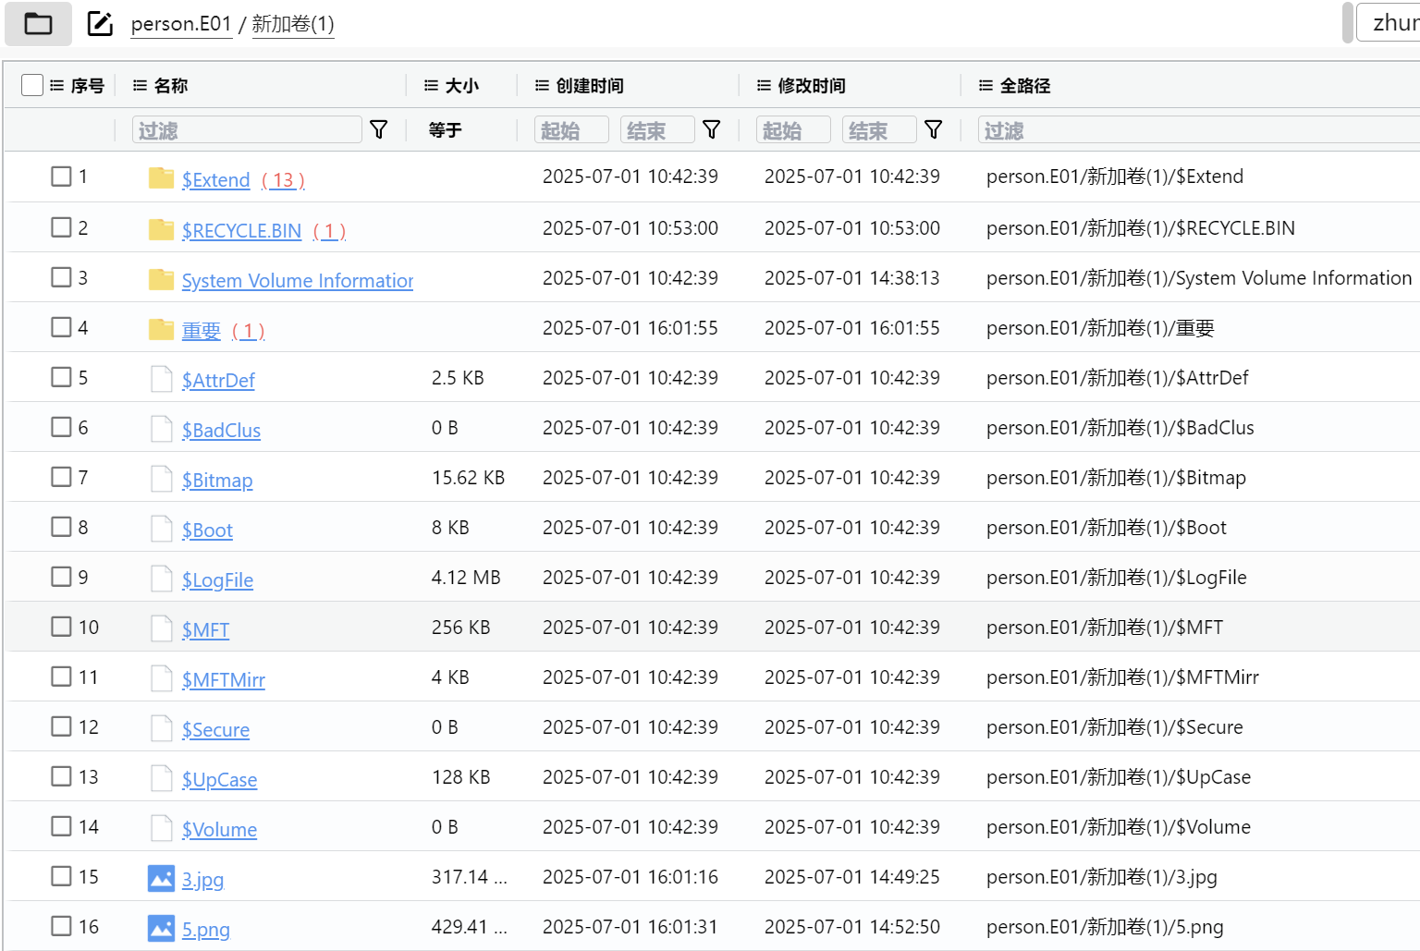Click the full path filter input field

[x=1198, y=130]
